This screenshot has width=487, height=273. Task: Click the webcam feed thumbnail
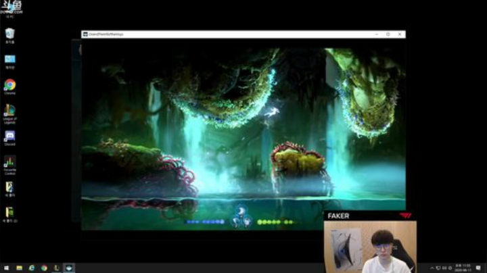pos(370,247)
